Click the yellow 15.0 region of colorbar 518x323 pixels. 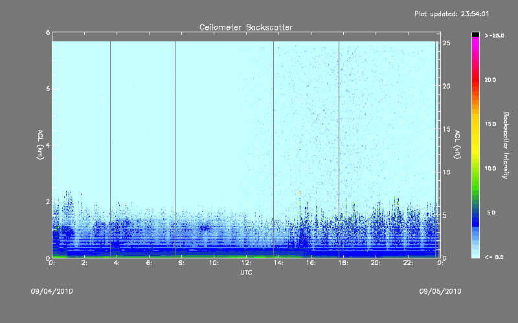(475, 125)
